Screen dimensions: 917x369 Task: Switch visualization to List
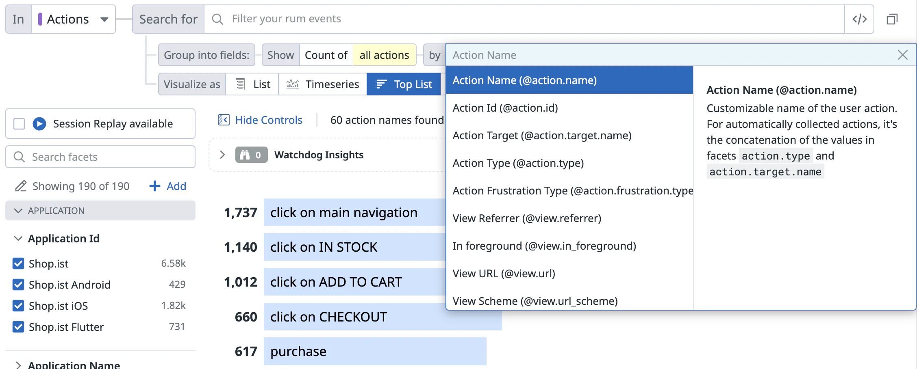252,84
